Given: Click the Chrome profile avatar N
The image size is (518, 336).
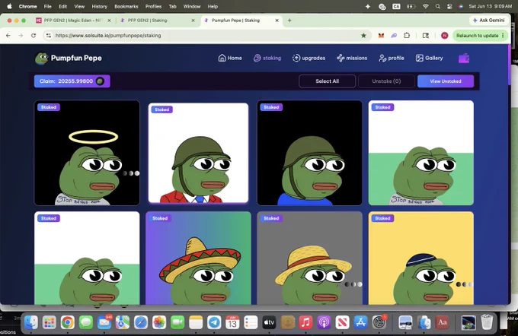Looking at the screenshot, I should (x=444, y=35).
